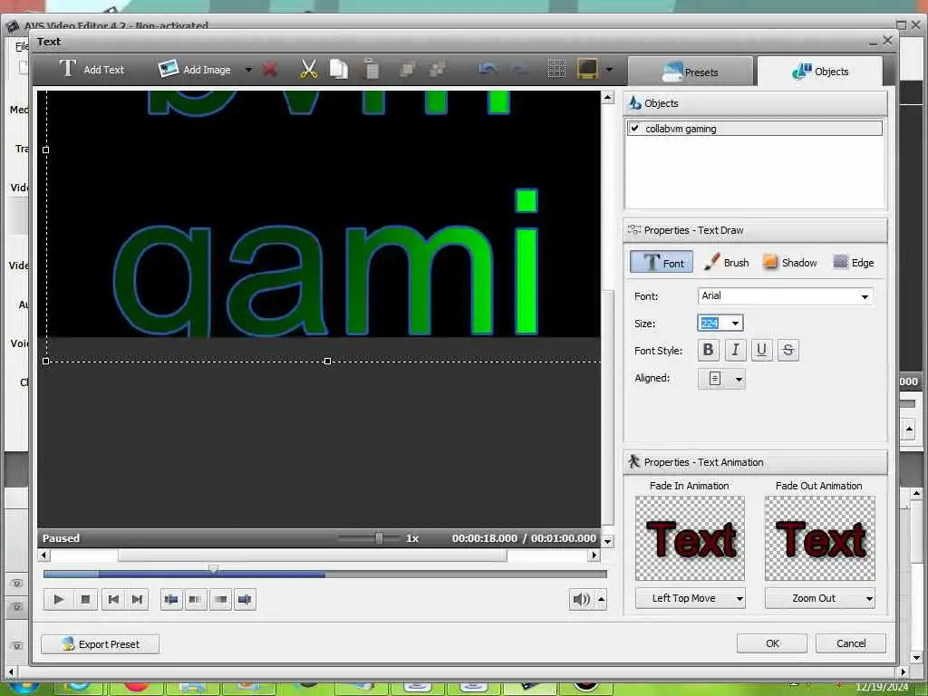
Task: Click the preview timeline seek bar
Action: coord(325,574)
